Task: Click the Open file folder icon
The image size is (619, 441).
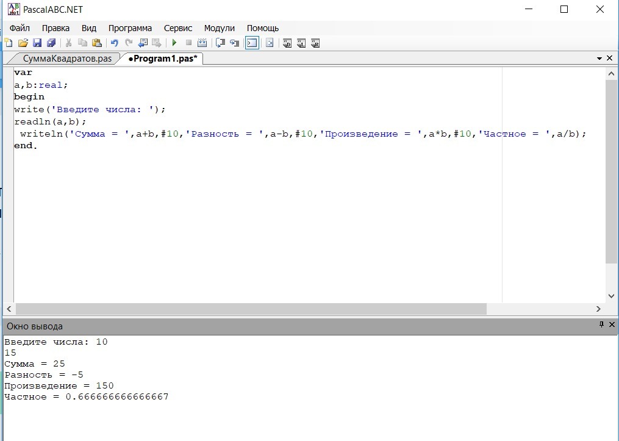Action: tap(23, 43)
